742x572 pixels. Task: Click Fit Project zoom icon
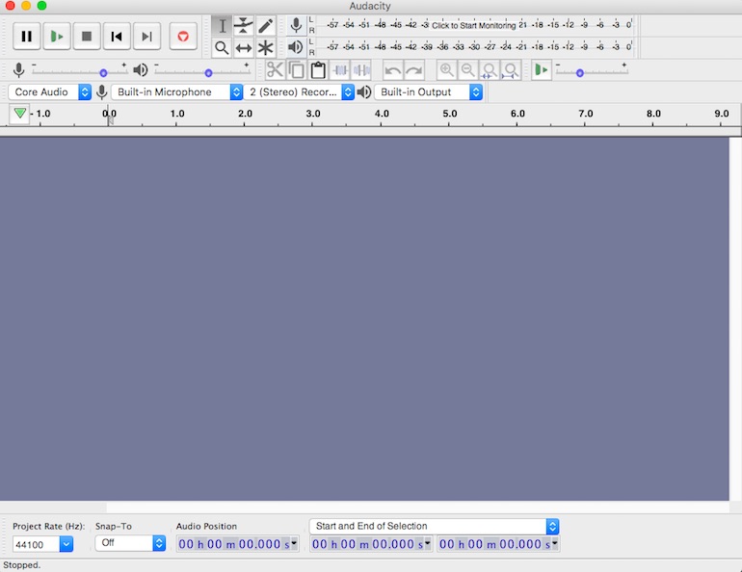pos(511,70)
